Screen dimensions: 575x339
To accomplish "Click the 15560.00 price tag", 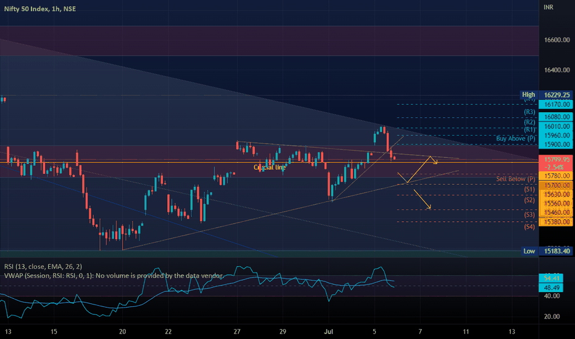I will click(556, 203).
